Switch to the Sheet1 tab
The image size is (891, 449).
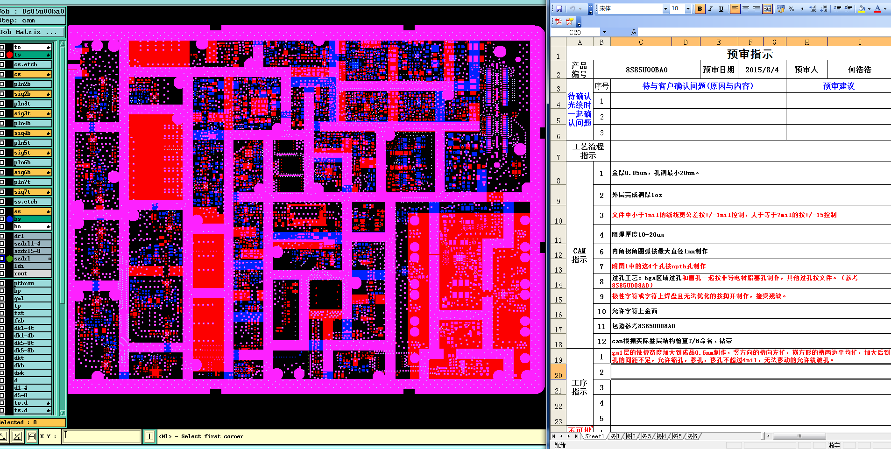coord(594,436)
